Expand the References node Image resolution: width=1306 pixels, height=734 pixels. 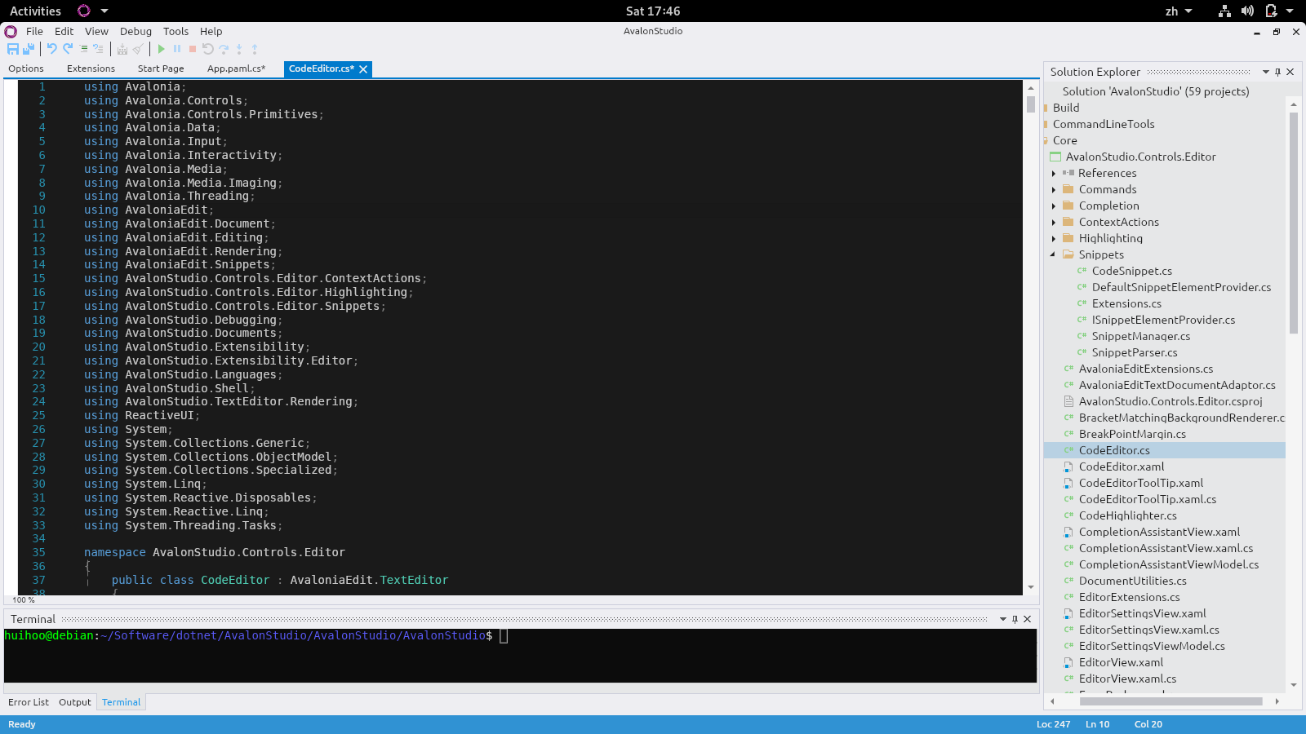(1054, 173)
